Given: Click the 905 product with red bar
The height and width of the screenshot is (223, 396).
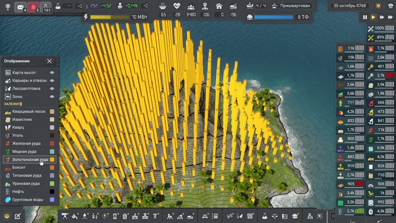Looking at the screenshot, I should tap(351, 184).
